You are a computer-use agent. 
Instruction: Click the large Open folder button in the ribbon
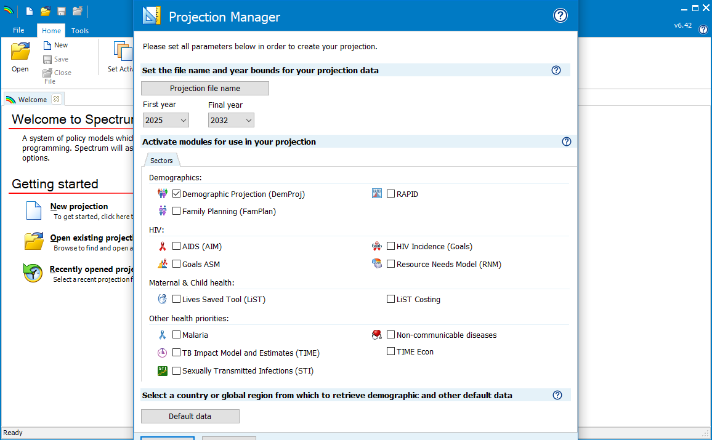pyautogui.click(x=20, y=57)
